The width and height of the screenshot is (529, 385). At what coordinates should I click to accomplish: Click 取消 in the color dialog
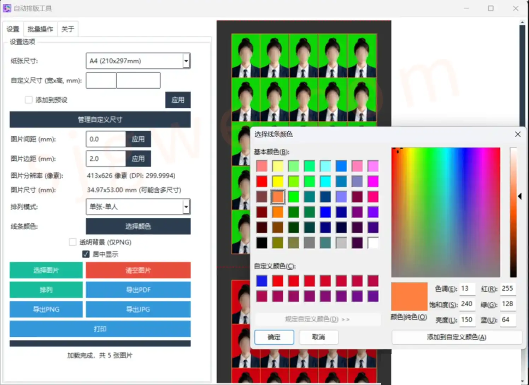318,337
